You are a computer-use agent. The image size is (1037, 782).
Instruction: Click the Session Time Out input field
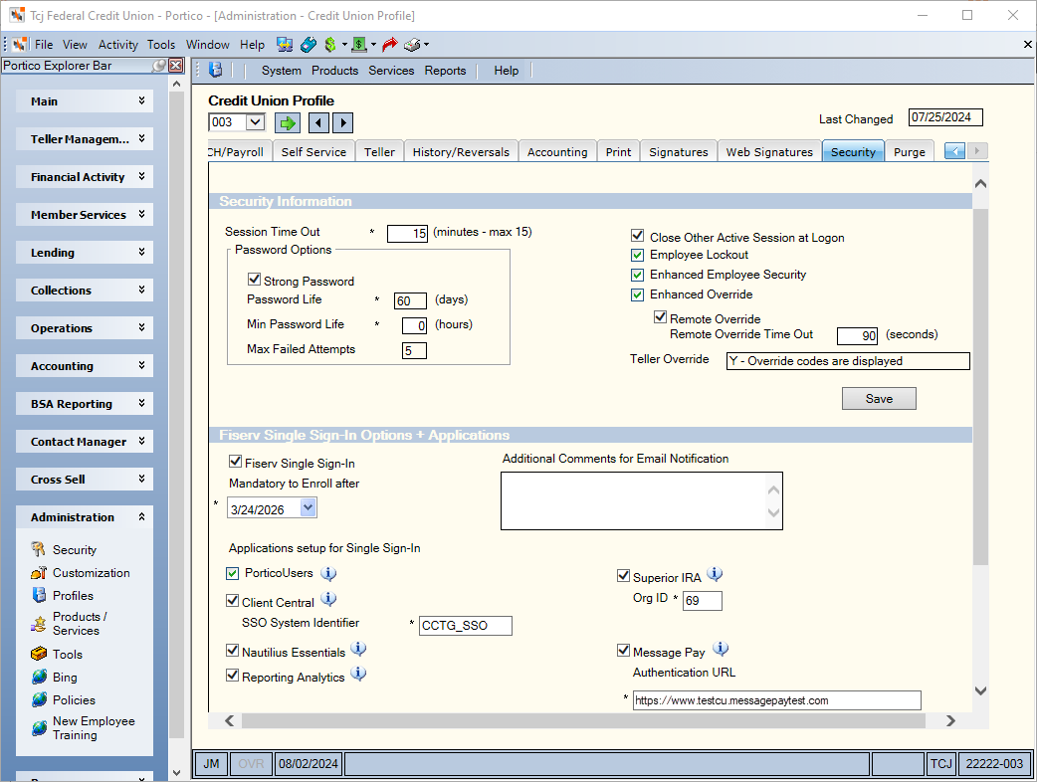click(x=407, y=234)
